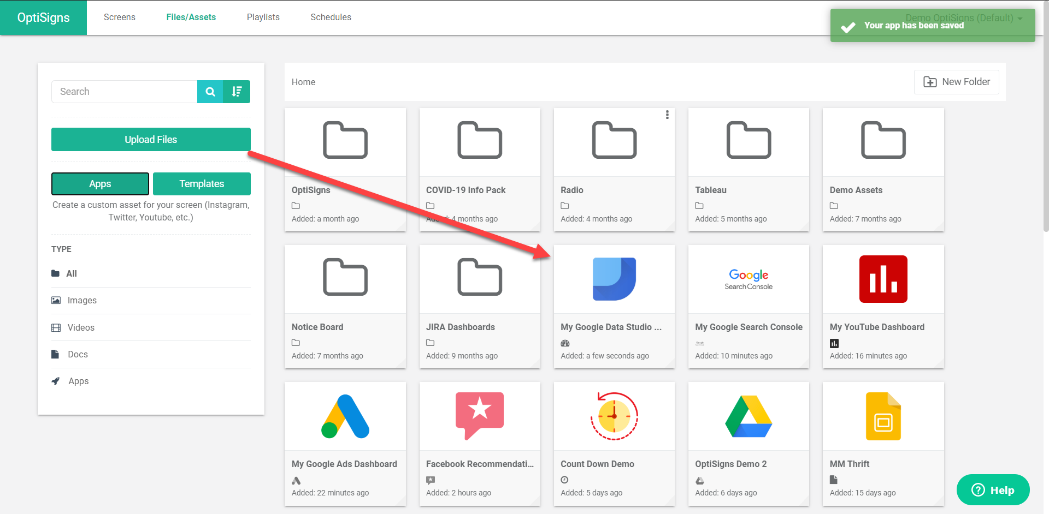
Task: Select the Google Data Studio app icon
Action: [614, 279]
